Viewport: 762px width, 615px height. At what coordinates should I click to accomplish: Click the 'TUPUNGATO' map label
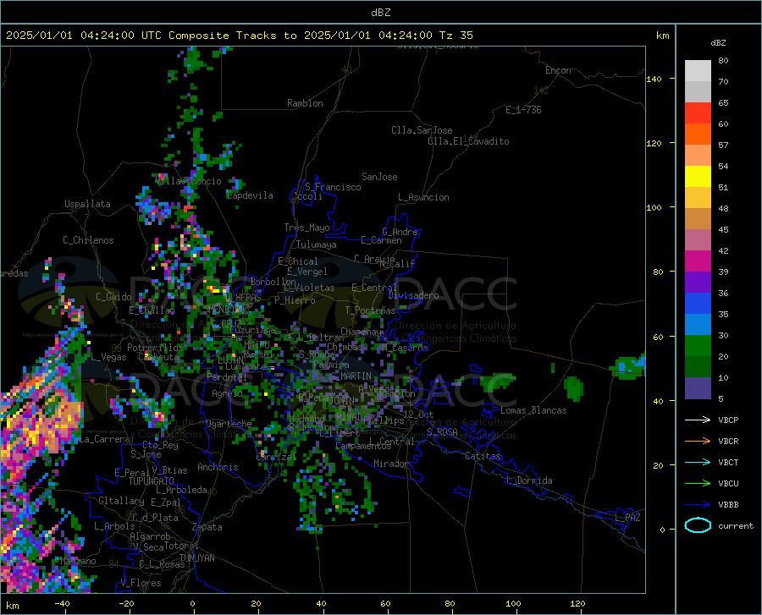[x=152, y=481]
